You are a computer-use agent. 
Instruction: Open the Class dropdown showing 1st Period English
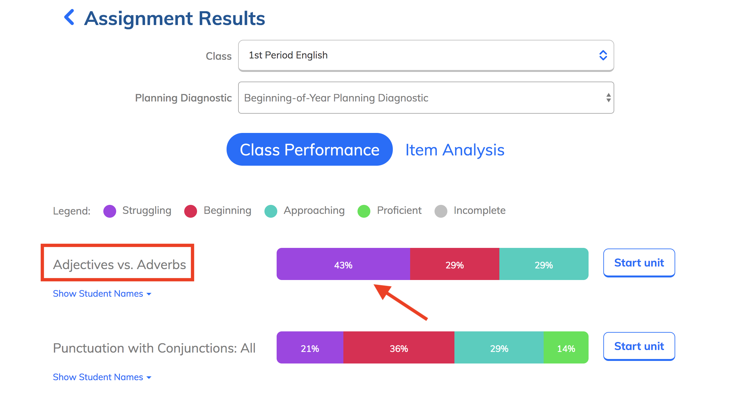pos(426,56)
